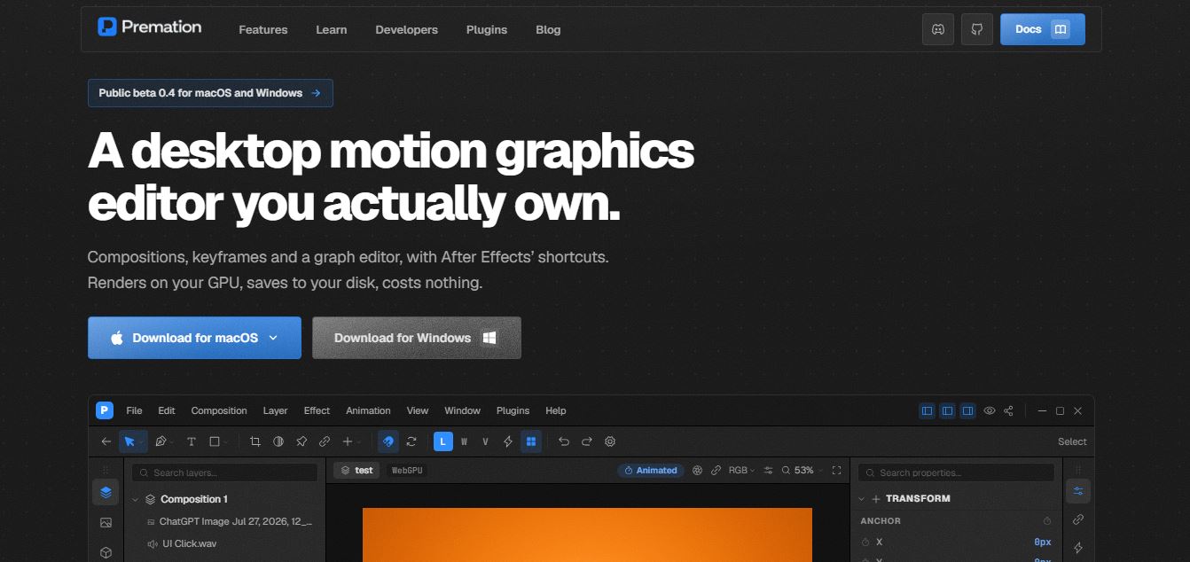Toggle the V mode button
1190x562 pixels.
(x=485, y=441)
